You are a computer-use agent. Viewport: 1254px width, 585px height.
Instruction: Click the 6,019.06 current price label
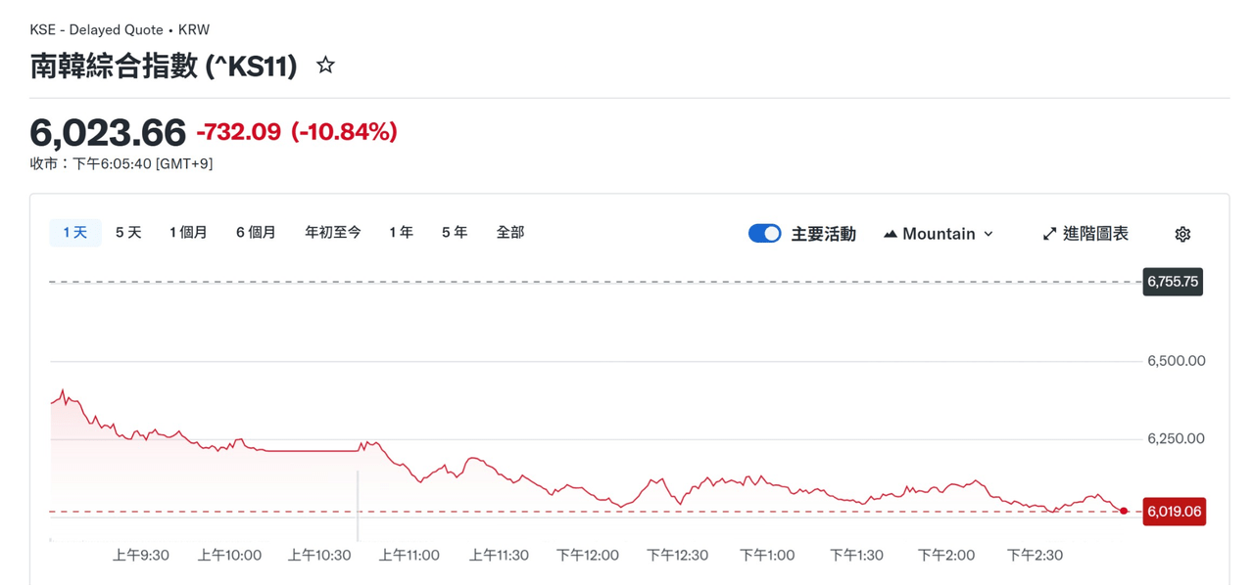click(x=1174, y=512)
